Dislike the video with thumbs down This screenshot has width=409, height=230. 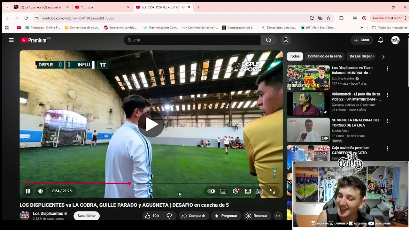169,216
